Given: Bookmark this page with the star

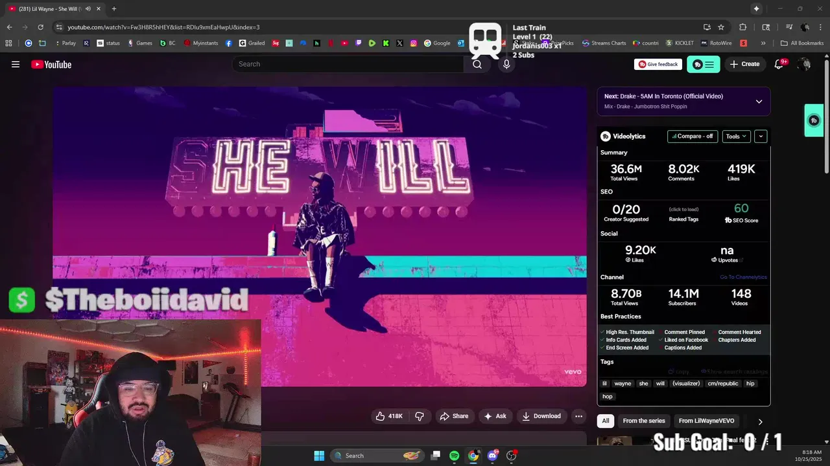Looking at the screenshot, I should pyautogui.click(x=721, y=27).
